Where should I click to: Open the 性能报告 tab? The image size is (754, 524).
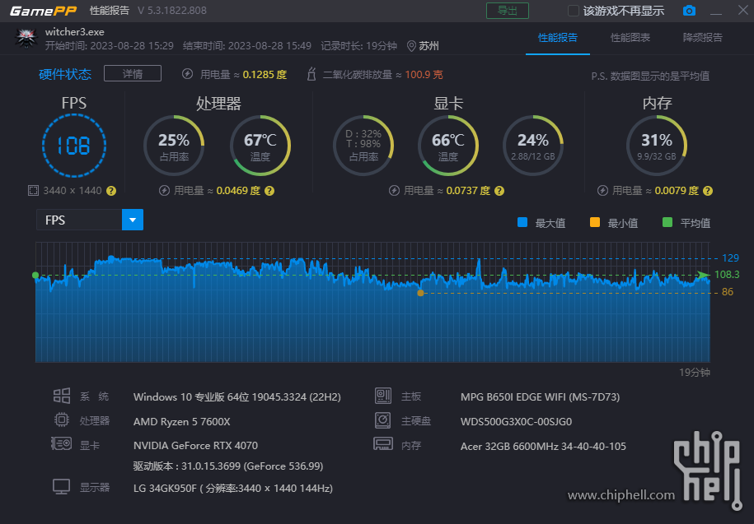(x=558, y=38)
